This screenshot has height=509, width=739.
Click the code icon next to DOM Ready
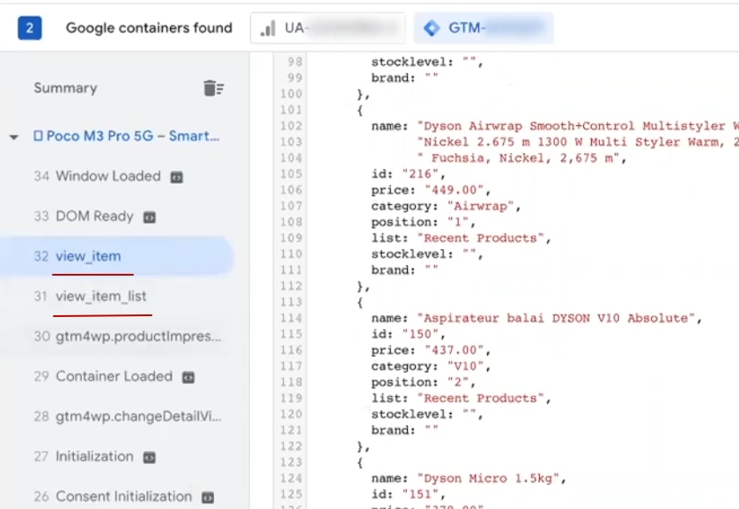coord(150,218)
